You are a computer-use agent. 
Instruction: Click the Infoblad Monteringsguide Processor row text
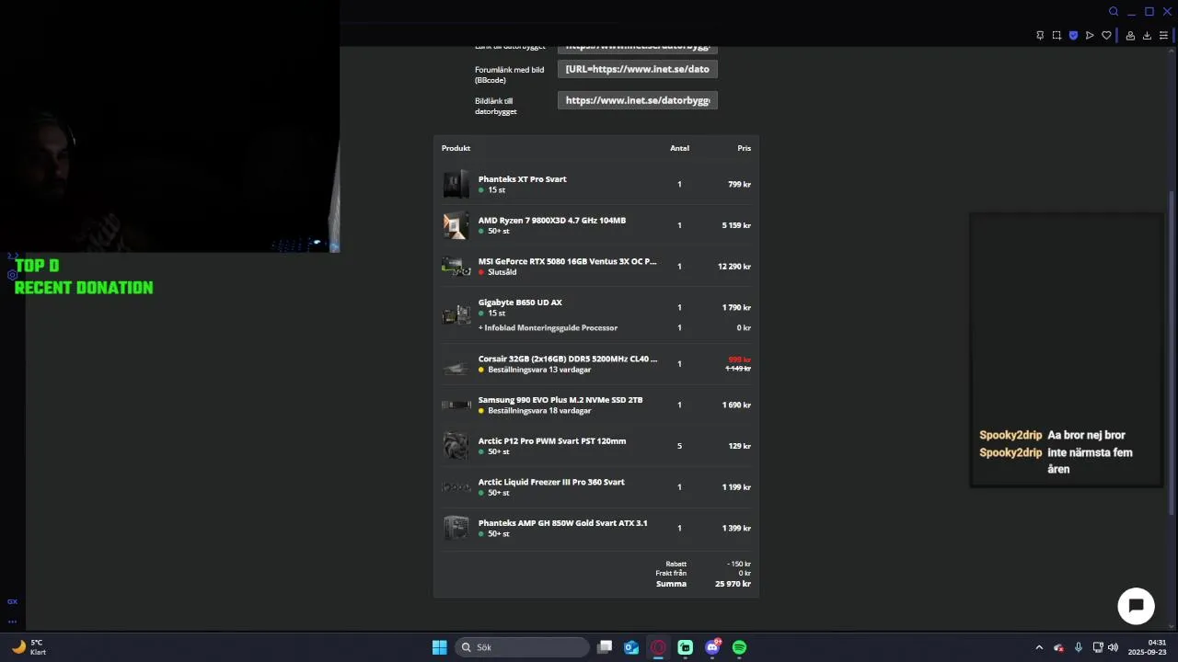[x=548, y=328]
